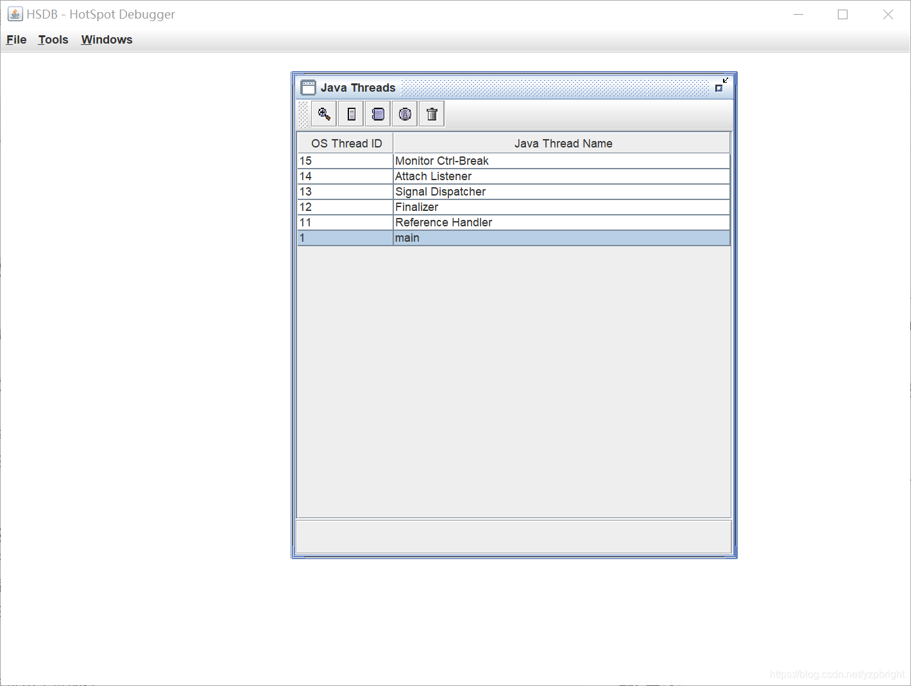Click OS Thread ID cell 14
Viewport: 911px width, 686px height.
(345, 176)
